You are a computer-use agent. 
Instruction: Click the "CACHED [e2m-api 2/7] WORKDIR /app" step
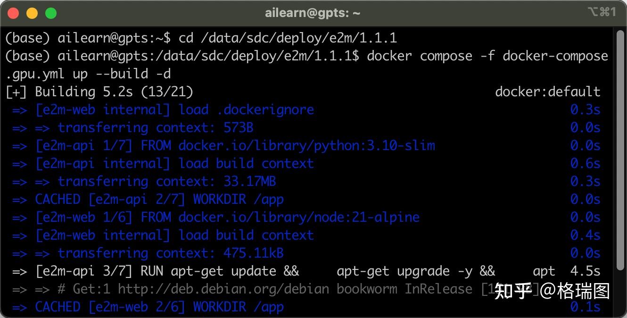tap(159, 199)
